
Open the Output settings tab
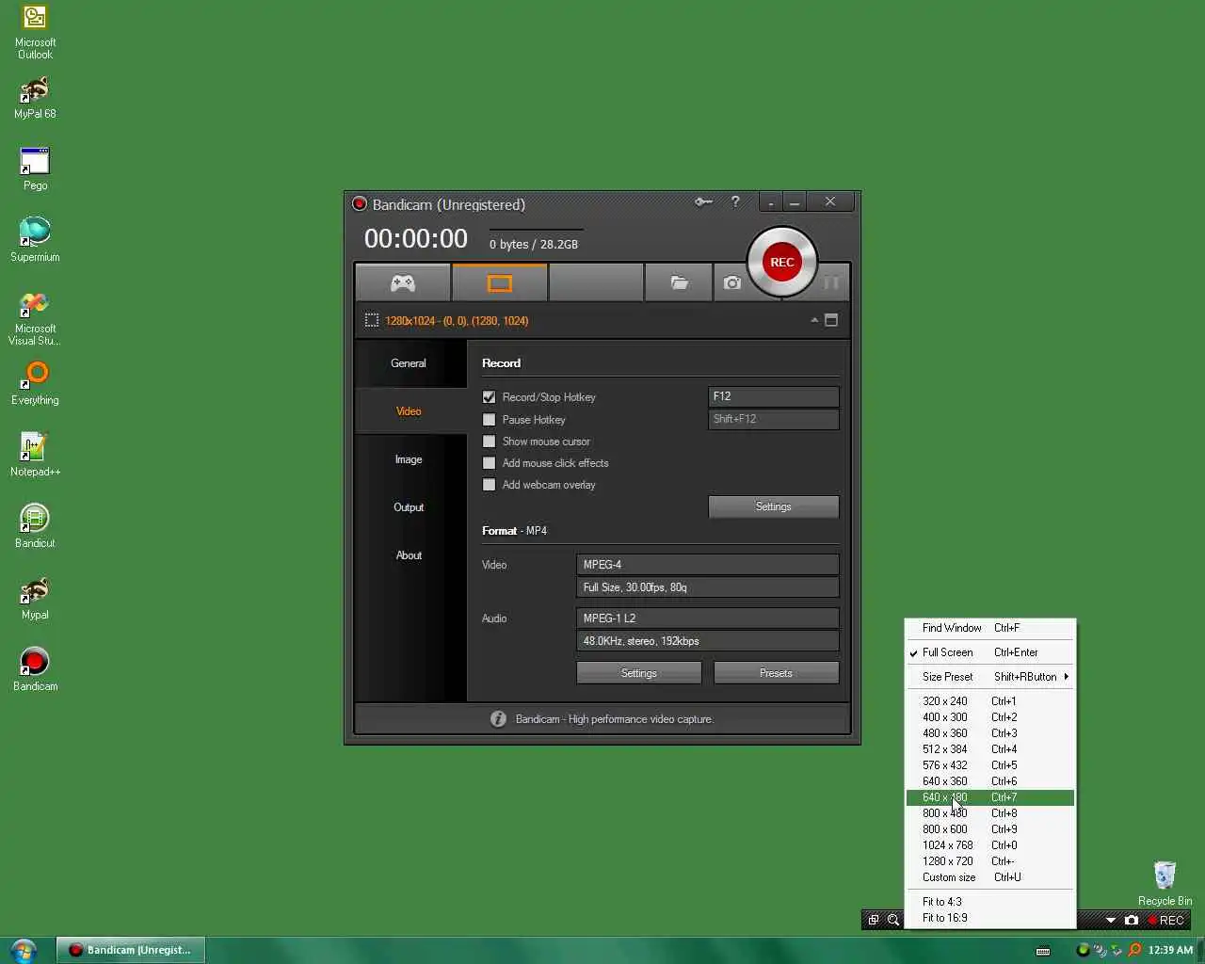[x=409, y=507]
